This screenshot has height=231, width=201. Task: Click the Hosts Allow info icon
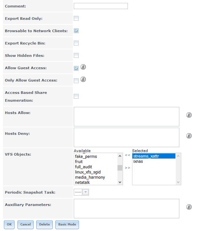[x=189, y=115]
